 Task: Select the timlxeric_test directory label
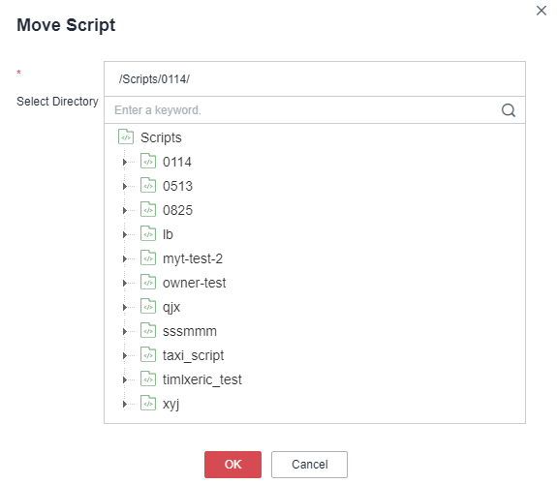click(202, 379)
